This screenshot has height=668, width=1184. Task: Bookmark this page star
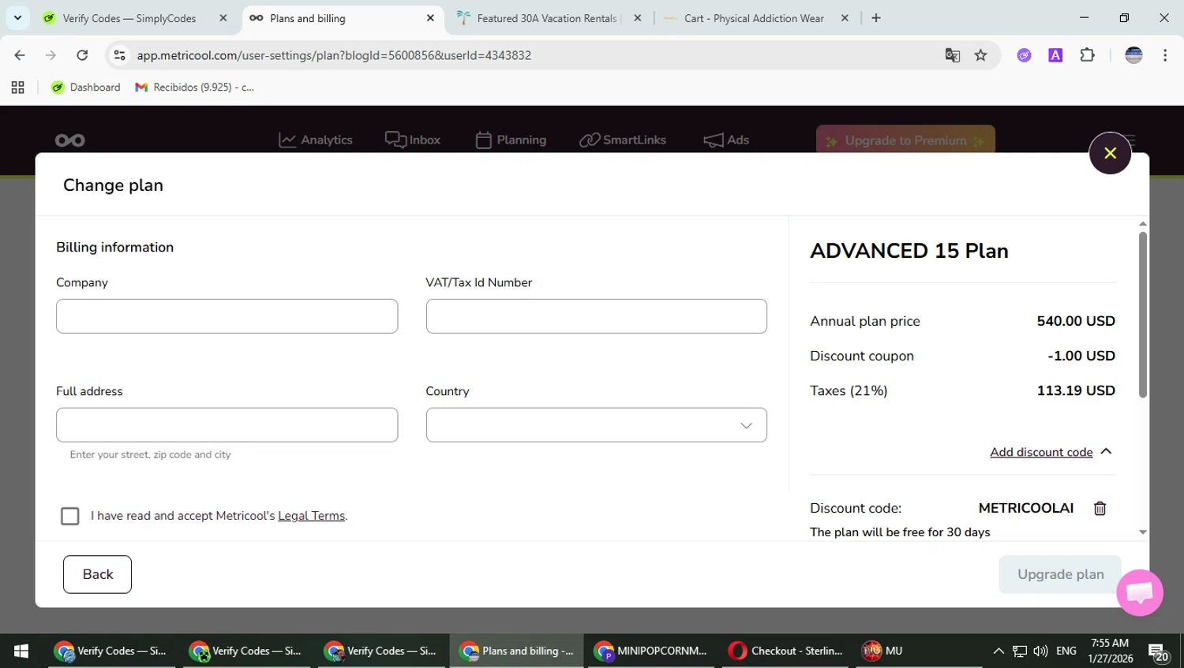tap(980, 55)
